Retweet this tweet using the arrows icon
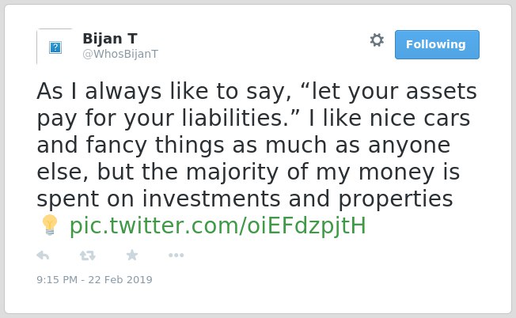 [x=88, y=256]
